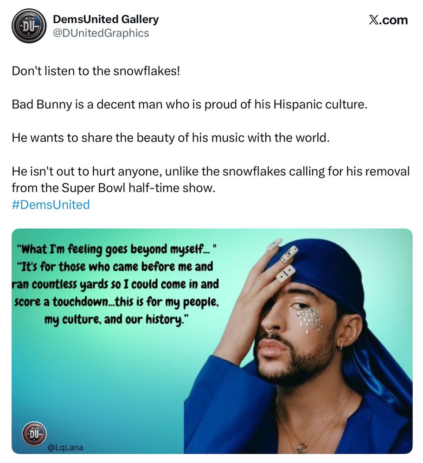Open the attached Bad Bunny quote image
The width and height of the screenshot is (423, 463).
(x=212, y=341)
